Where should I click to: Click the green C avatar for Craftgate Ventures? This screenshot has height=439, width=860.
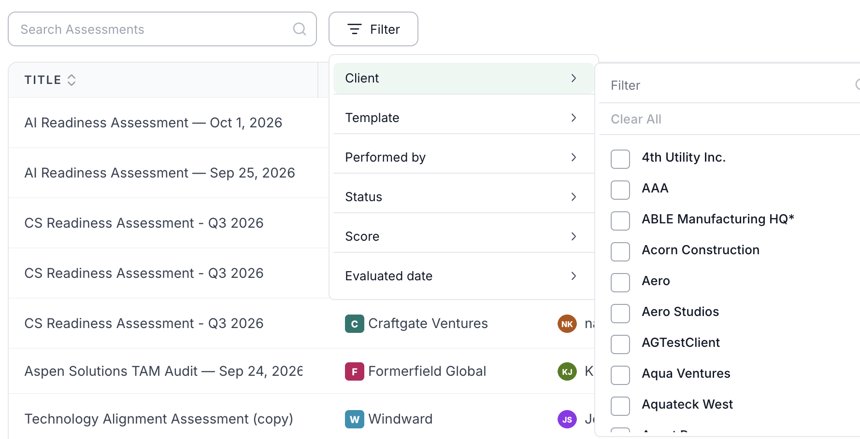(354, 324)
